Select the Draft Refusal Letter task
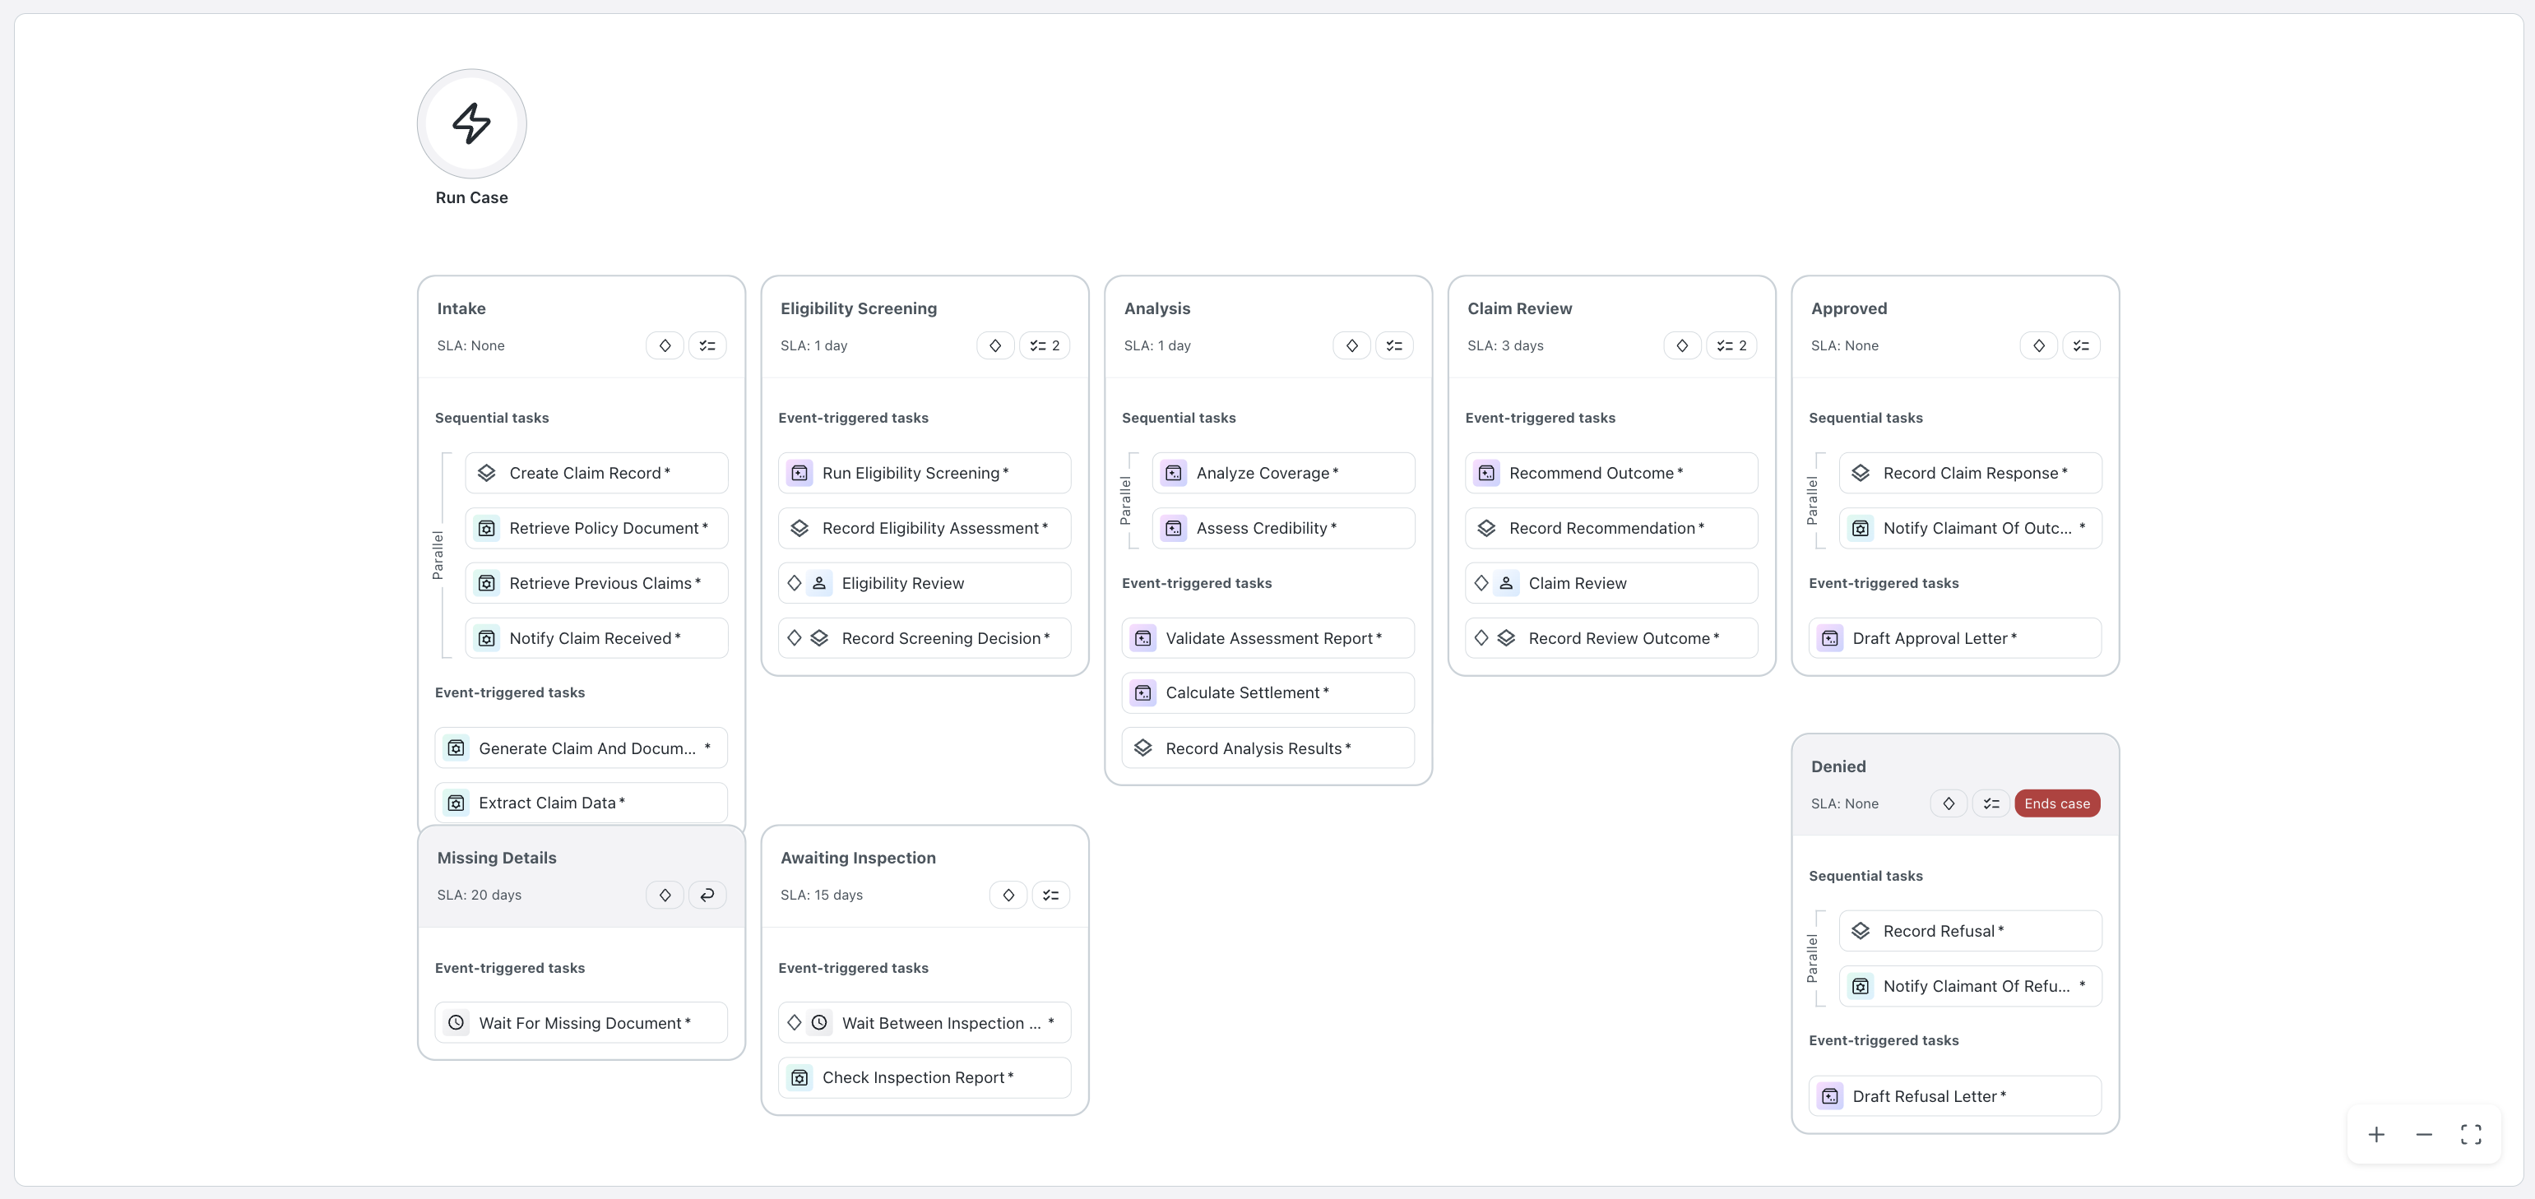2535x1199 pixels. (x=1954, y=1095)
